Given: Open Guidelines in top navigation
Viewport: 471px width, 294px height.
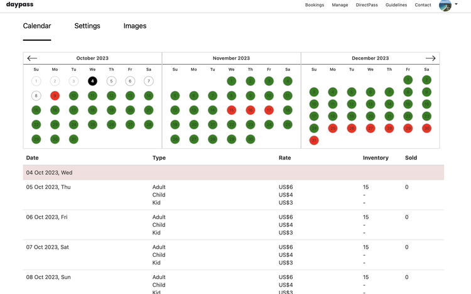Looking at the screenshot, I should [x=396, y=5].
